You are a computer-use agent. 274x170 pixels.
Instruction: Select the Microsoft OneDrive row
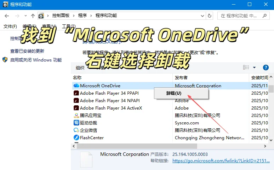tap(170, 86)
